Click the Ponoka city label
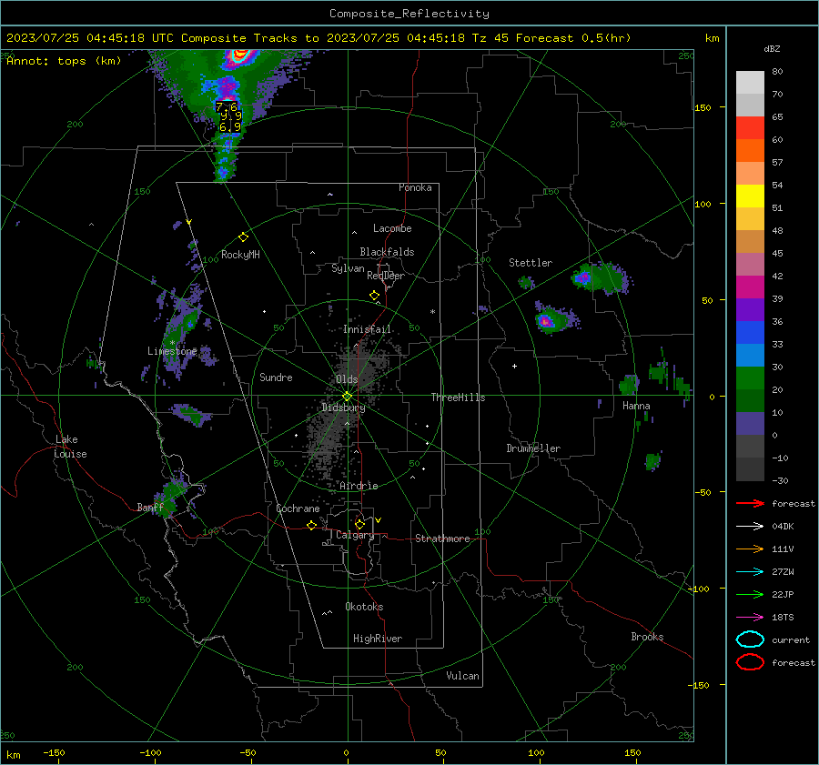819x765 pixels. click(x=415, y=187)
